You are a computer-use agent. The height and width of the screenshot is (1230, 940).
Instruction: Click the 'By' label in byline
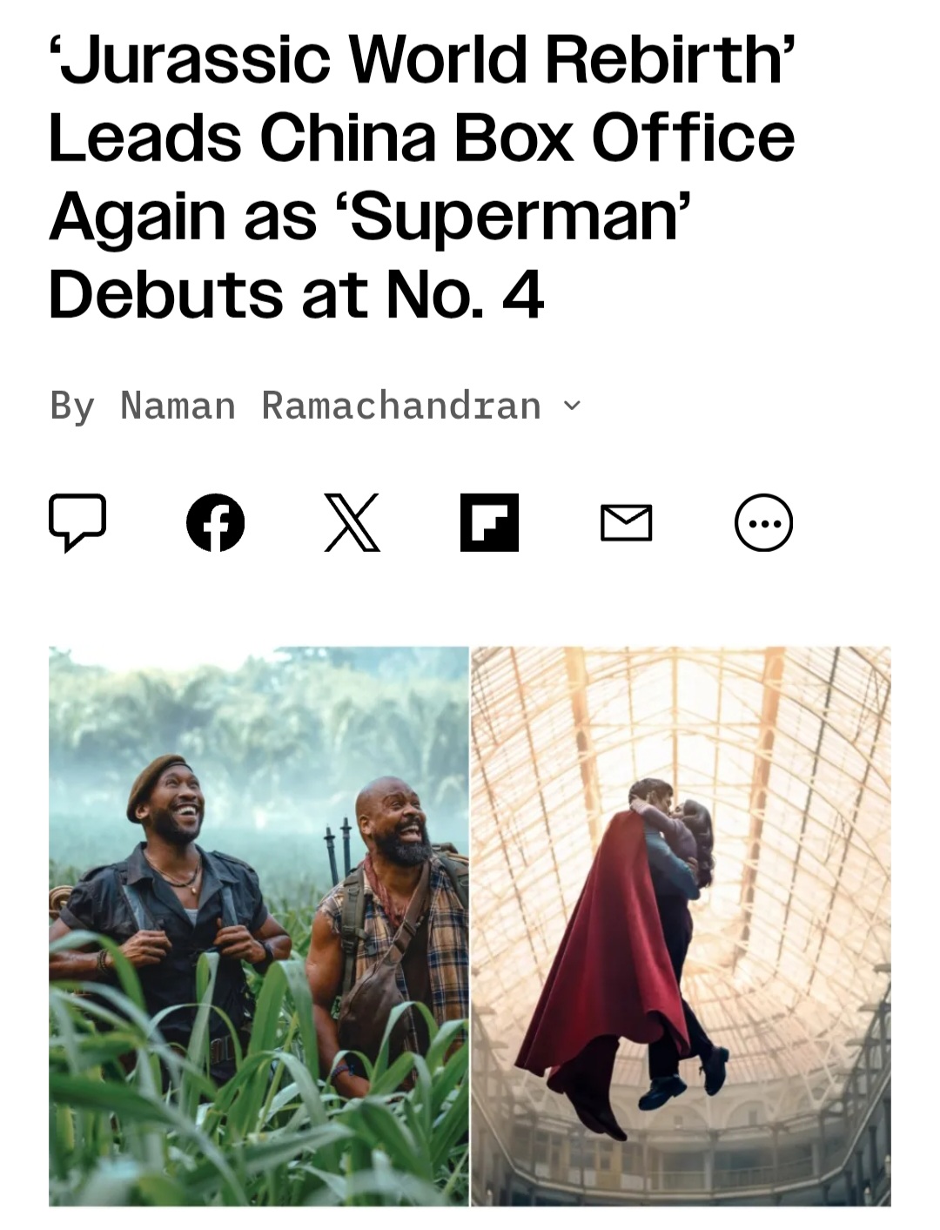click(x=72, y=407)
